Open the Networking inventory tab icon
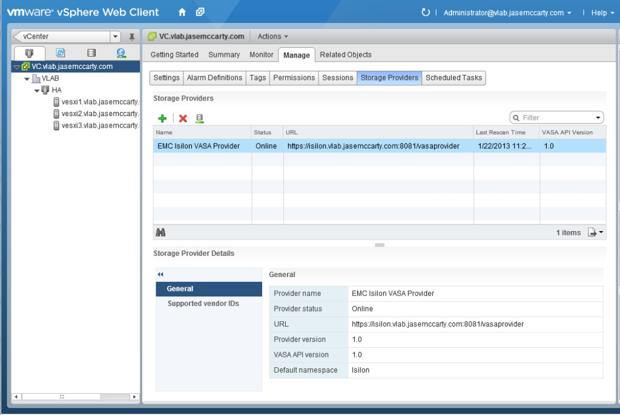The height and width of the screenshot is (415, 620). coord(121,53)
